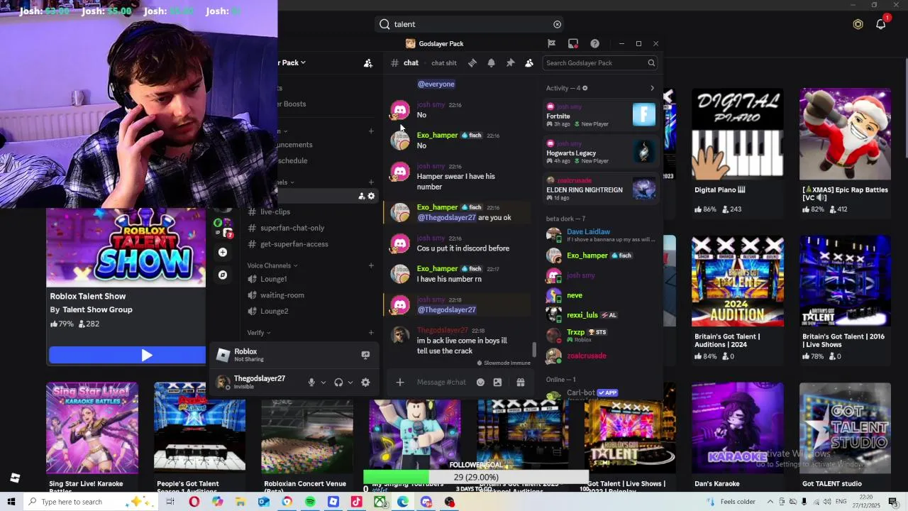
Task: Open Fortnite activity card
Action: tap(602, 115)
